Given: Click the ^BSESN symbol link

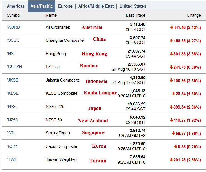Looking at the screenshot, I should (x=14, y=67).
